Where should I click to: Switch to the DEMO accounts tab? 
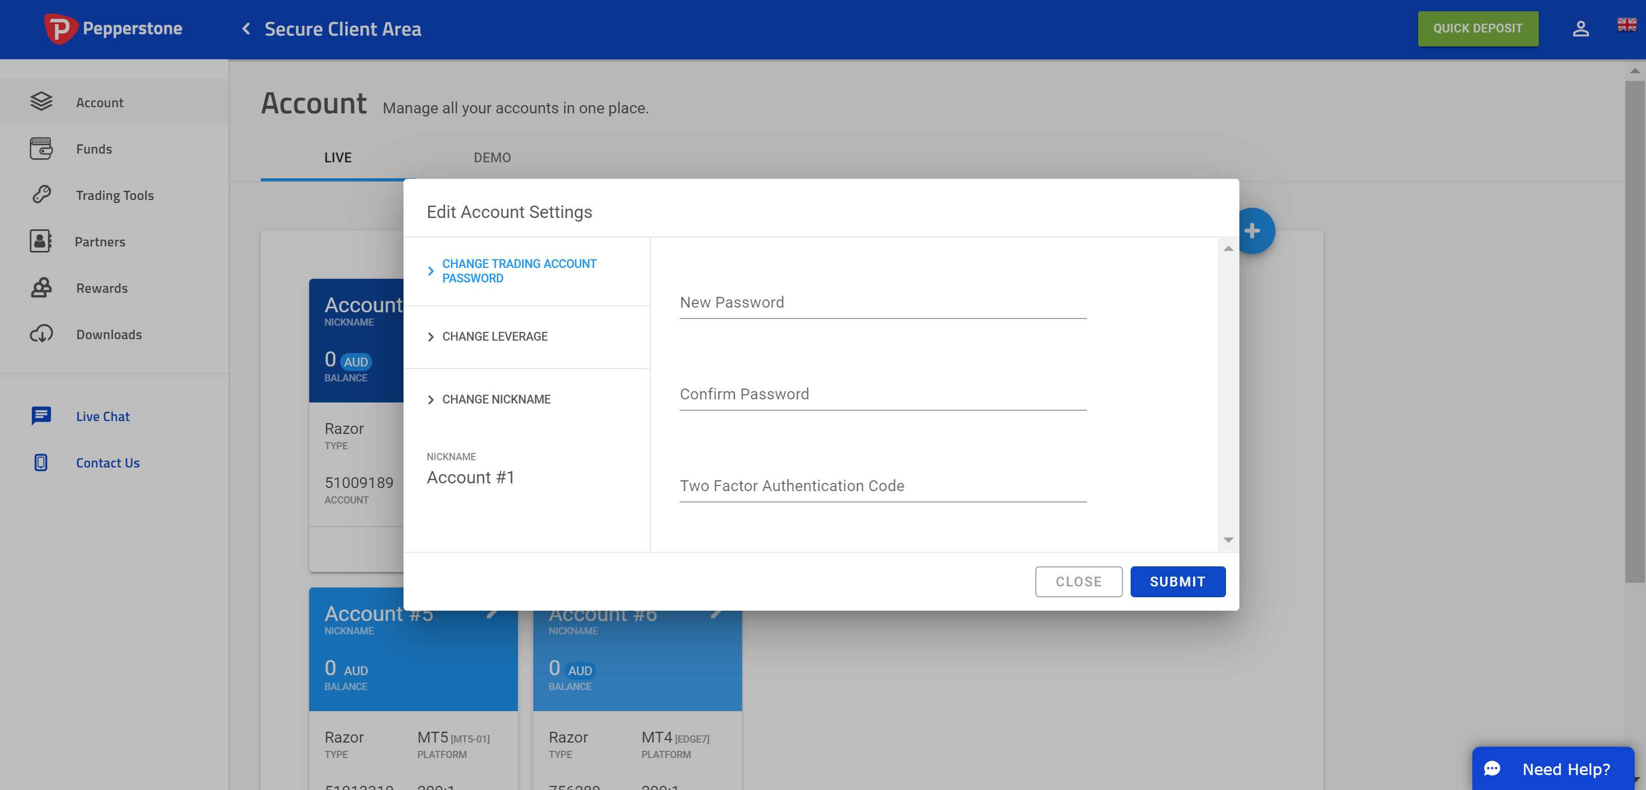(x=490, y=156)
